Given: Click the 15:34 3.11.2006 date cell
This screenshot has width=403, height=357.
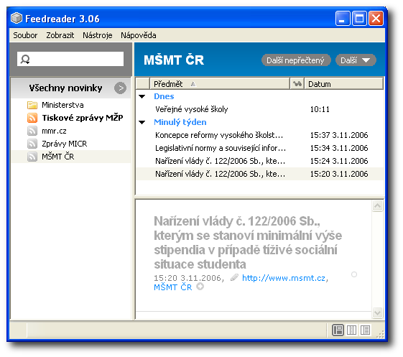Looking at the screenshot, I should [x=339, y=148].
